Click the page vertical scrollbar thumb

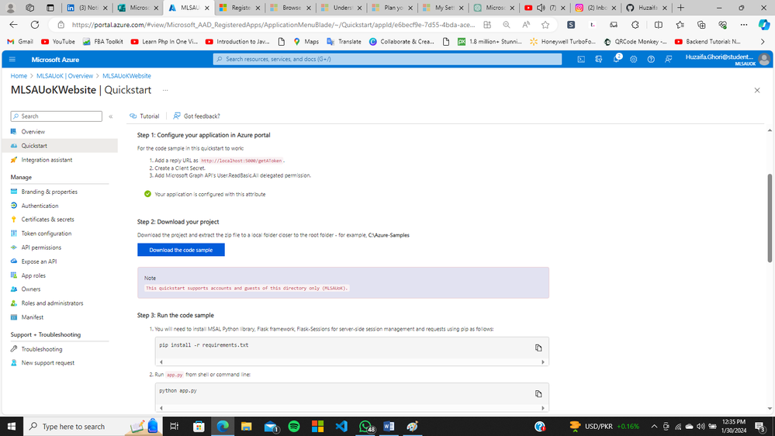click(770, 218)
